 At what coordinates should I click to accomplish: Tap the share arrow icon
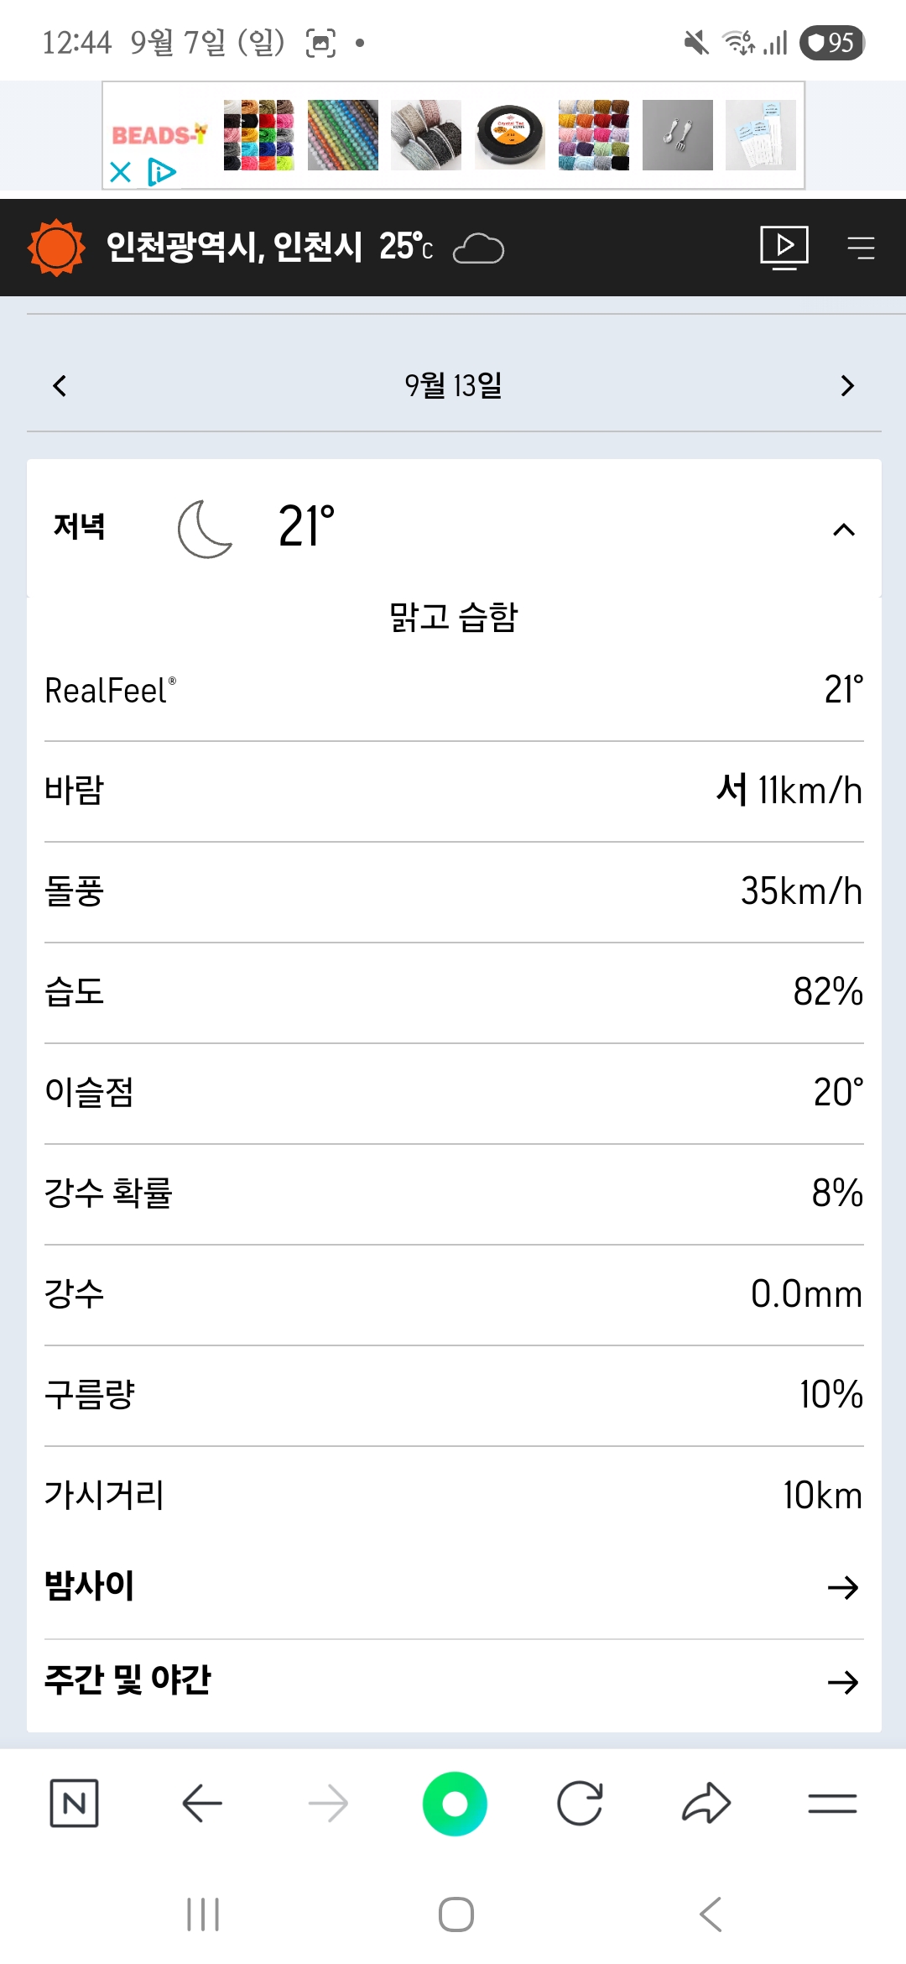coord(706,1803)
